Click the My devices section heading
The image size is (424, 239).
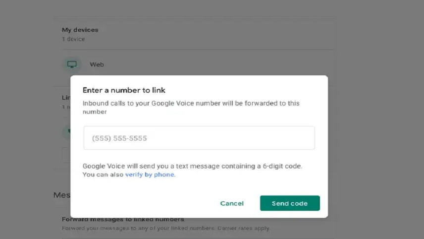(x=80, y=30)
